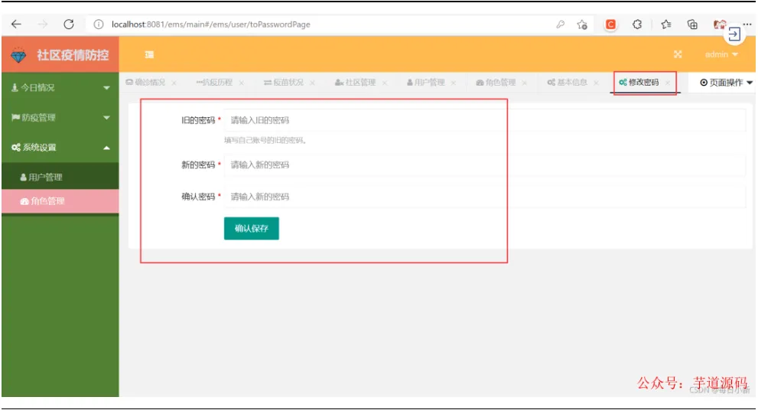This screenshot has height=410, width=758.
Task: Reload the page with the refresh icon
Action: point(69,24)
